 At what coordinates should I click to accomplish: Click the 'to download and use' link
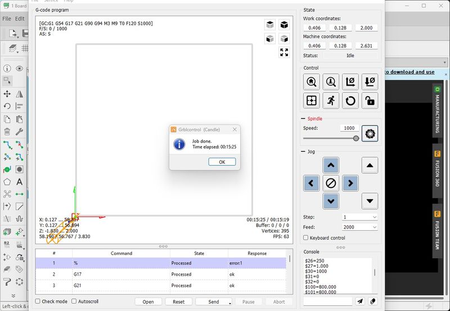(x=409, y=72)
